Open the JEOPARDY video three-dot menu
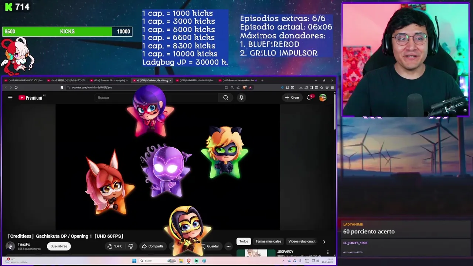 point(328,252)
